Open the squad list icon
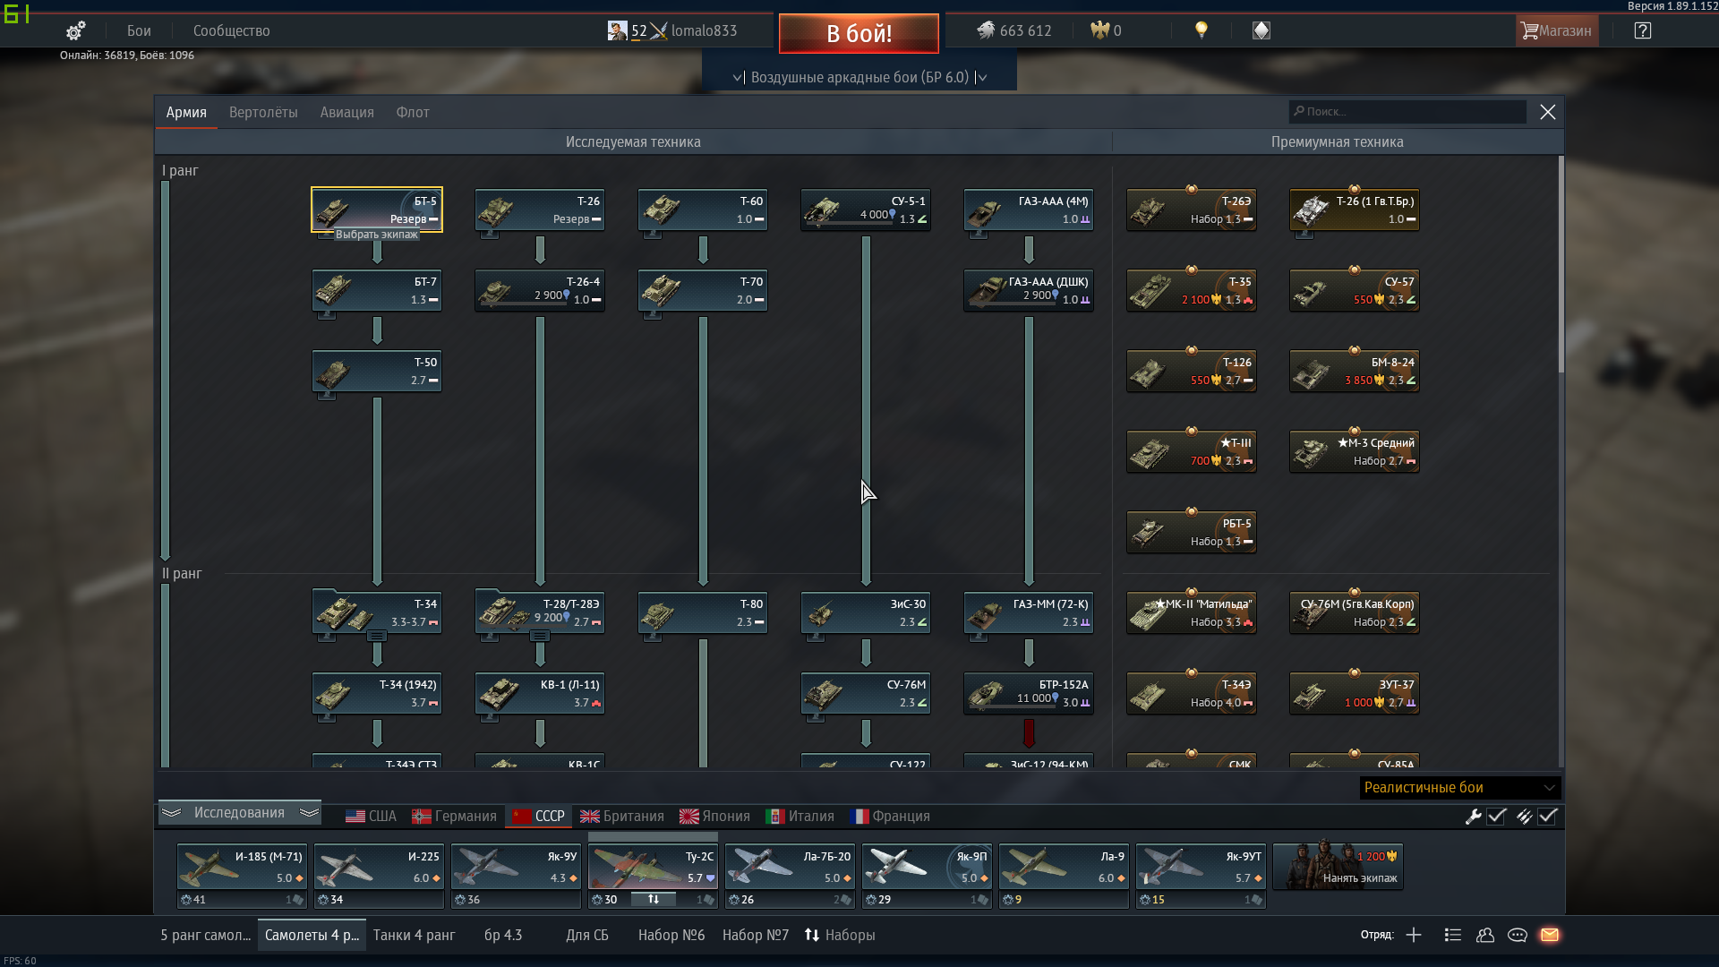 1453,935
